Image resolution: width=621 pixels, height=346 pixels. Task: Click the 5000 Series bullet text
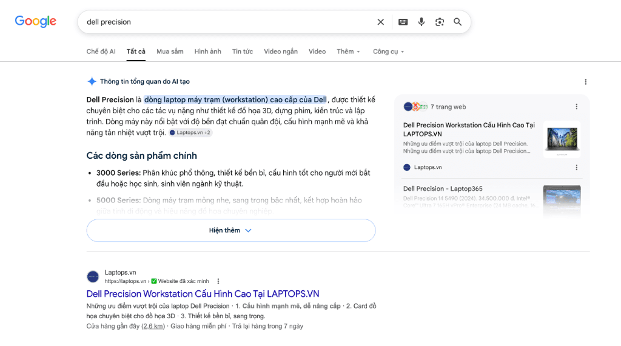tap(229, 205)
